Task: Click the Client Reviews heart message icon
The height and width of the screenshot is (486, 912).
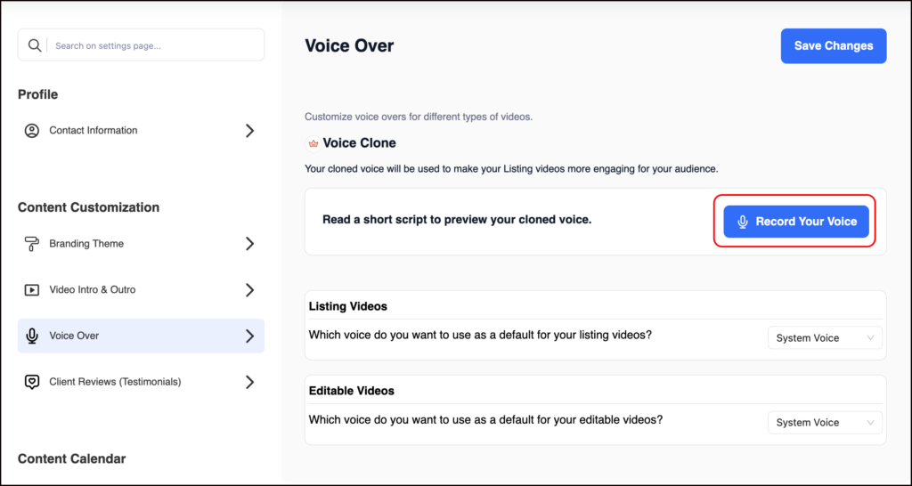Action: click(x=32, y=382)
